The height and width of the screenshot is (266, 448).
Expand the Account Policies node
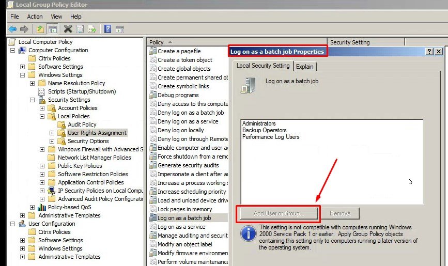pyautogui.click(x=42, y=108)
